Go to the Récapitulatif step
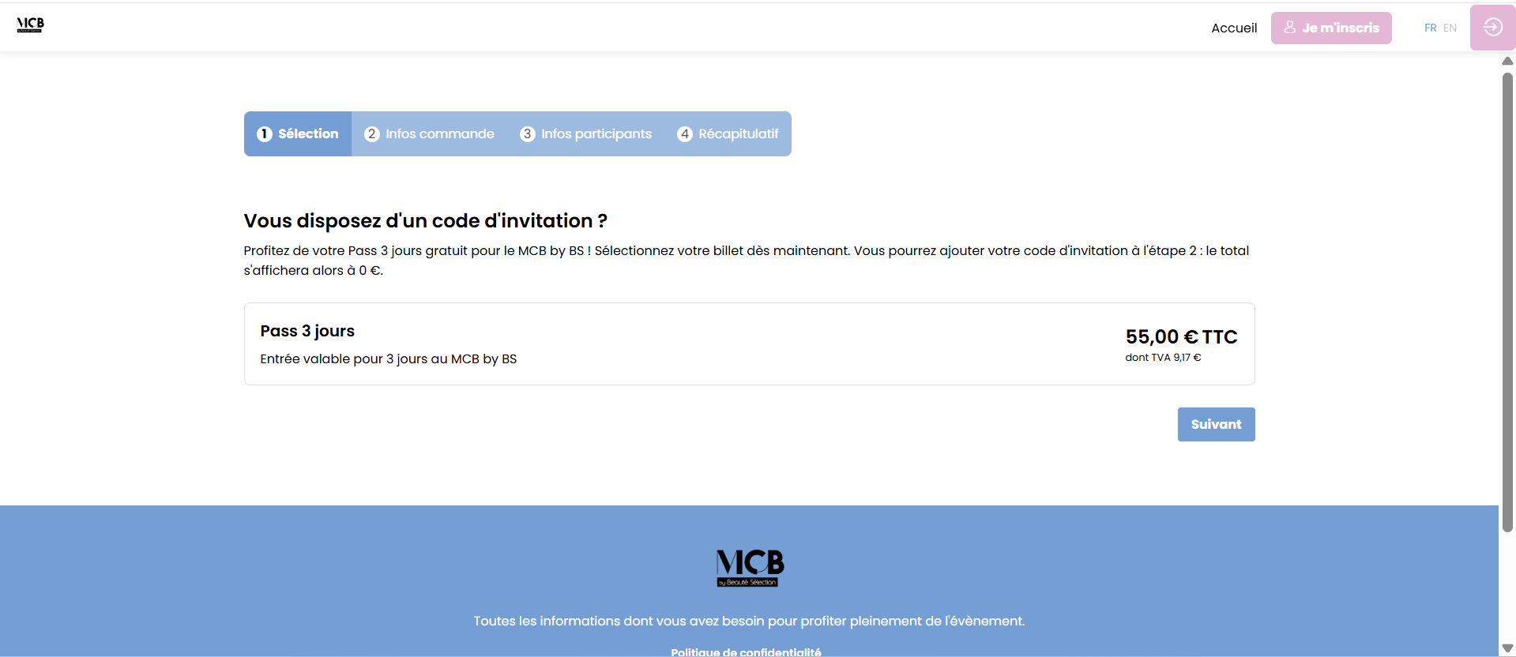The image size is (1516, 657). pyautogui.click(x=728, y=133)
